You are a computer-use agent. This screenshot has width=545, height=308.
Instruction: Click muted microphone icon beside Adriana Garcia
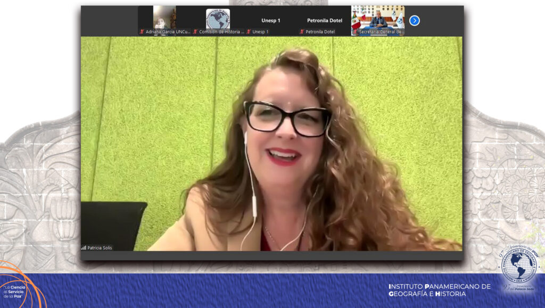point(142,32)
